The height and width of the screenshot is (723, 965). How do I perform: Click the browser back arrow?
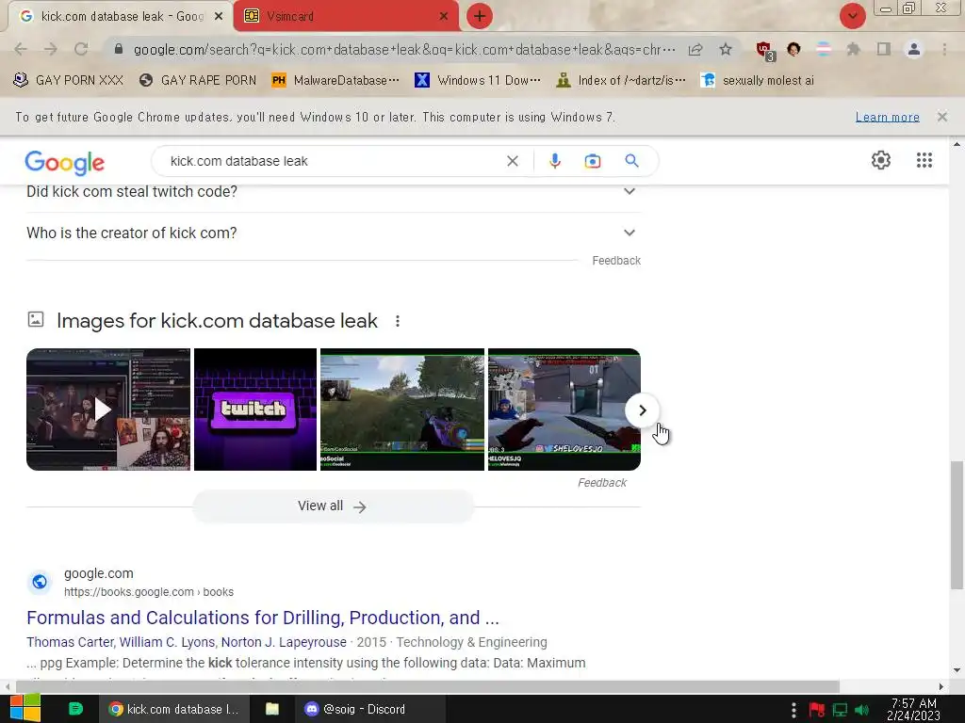21,49
